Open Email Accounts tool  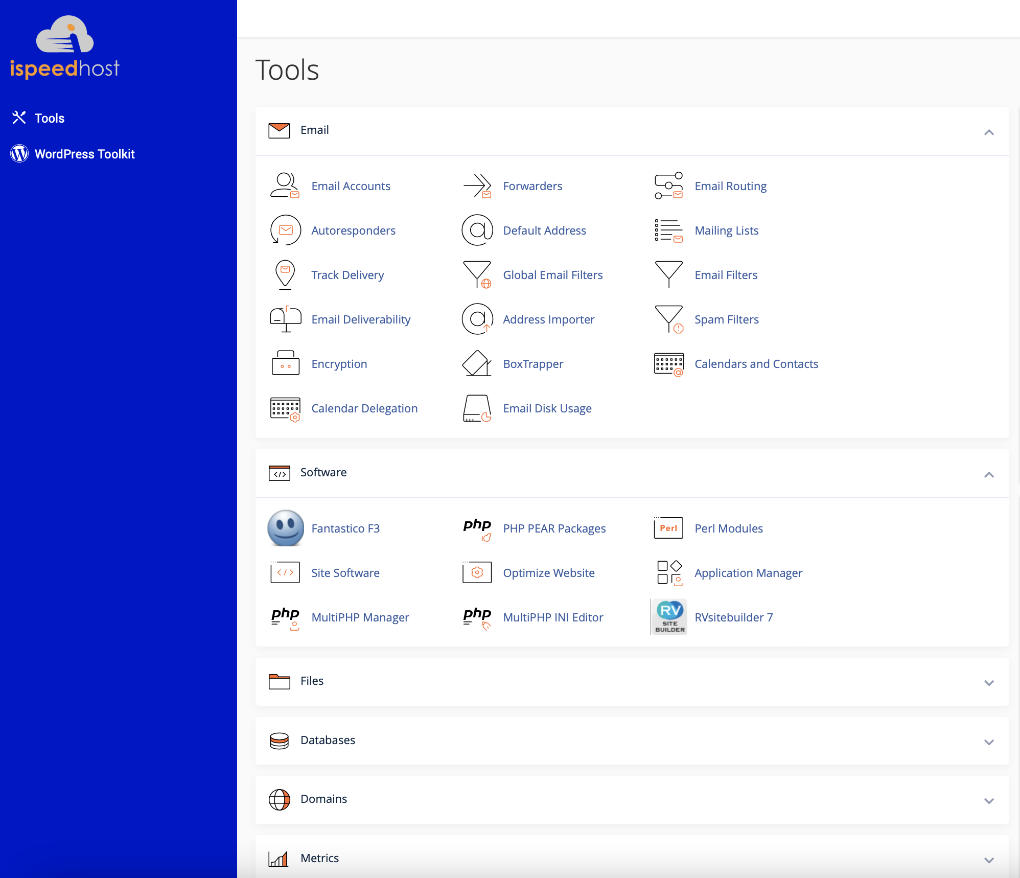click(x=351, y=186)
